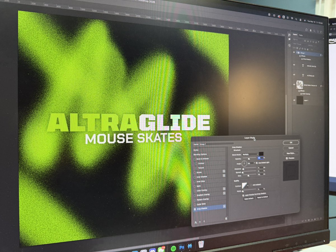Open Spotify from the Dock

pyautogui.click(x=173, y=248)
